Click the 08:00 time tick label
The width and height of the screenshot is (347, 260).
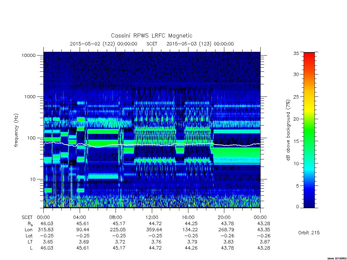116,217
